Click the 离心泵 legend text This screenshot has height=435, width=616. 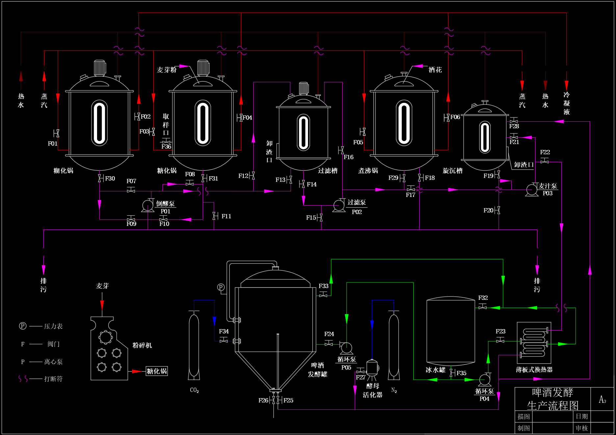[x=53, y=362]
